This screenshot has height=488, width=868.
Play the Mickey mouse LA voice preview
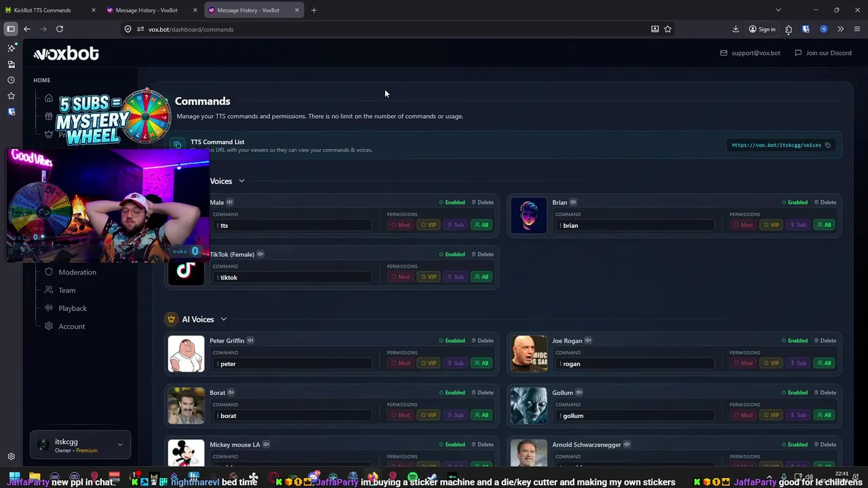point(267,445)
